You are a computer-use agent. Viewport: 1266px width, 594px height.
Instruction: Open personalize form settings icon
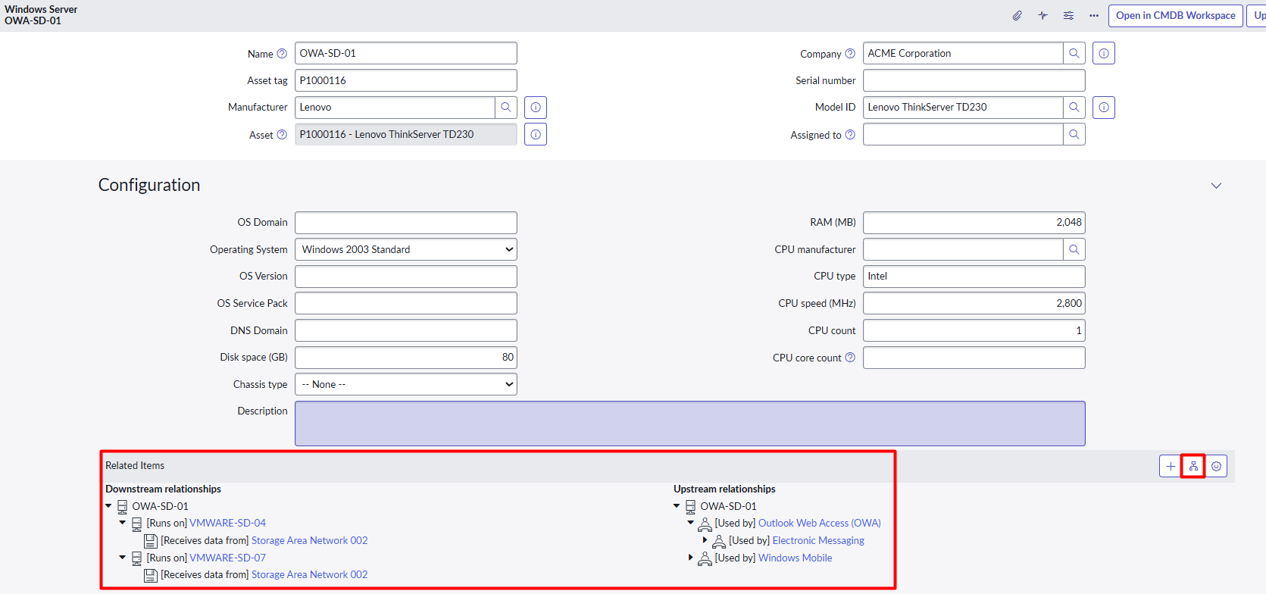(1068, 15)
